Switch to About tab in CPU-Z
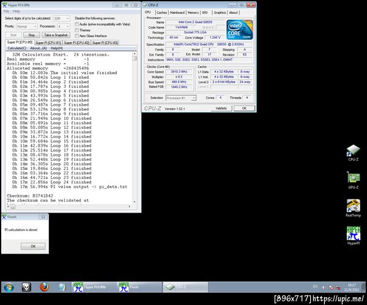This screenshot has height=305, width=367. (234, 13)
